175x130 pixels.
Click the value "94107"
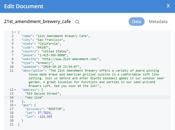pyautogui.click(x=42, y=47)
